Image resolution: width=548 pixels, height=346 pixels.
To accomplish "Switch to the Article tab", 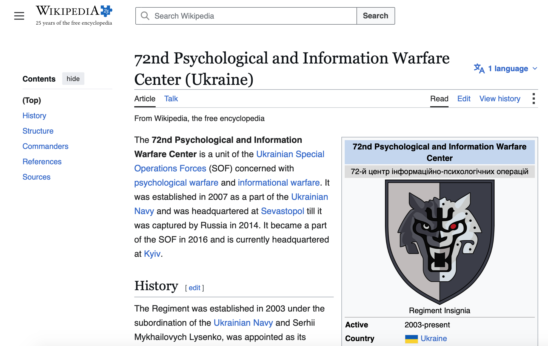I will coord(145,99).
